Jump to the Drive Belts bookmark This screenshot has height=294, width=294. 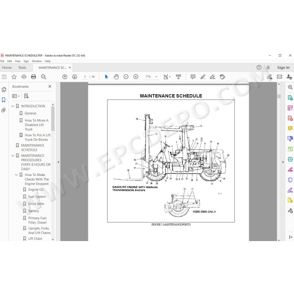[x=36, y=204]
